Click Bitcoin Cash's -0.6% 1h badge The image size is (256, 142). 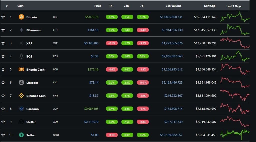[112, 69]
